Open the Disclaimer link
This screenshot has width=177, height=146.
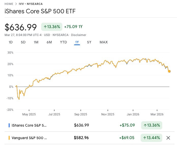click(x=79, y=35)
